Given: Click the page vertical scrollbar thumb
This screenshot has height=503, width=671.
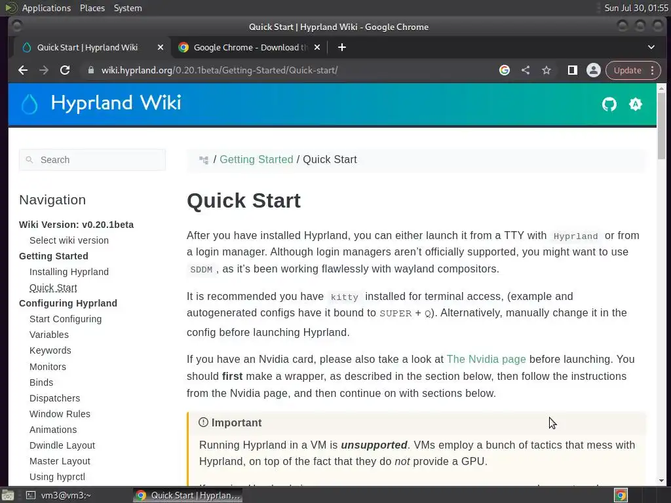Looking at the screenshot, I should 661,126.
